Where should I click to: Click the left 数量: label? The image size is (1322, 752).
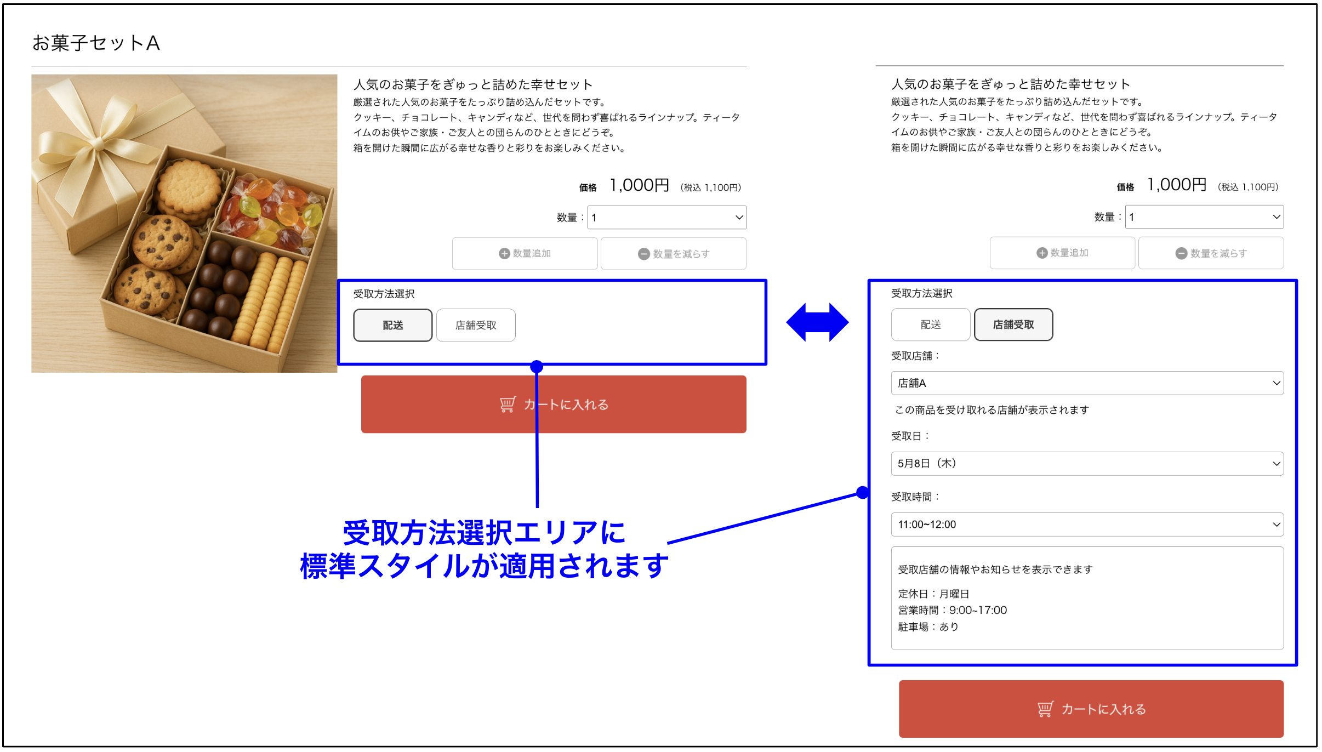[570, 218]
